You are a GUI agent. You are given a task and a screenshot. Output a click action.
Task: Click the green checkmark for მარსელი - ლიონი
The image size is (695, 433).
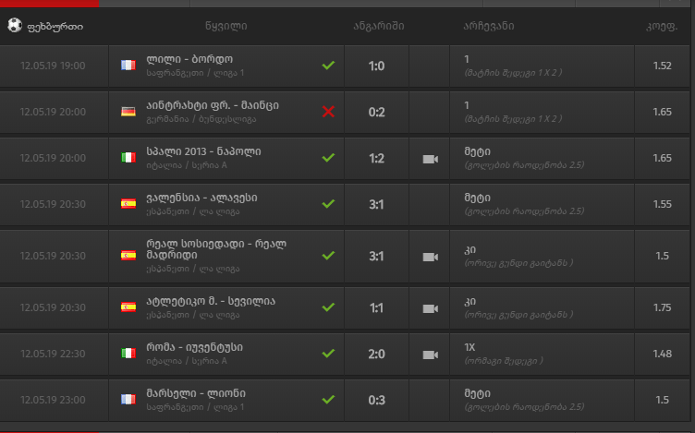[x=327, y=400]
